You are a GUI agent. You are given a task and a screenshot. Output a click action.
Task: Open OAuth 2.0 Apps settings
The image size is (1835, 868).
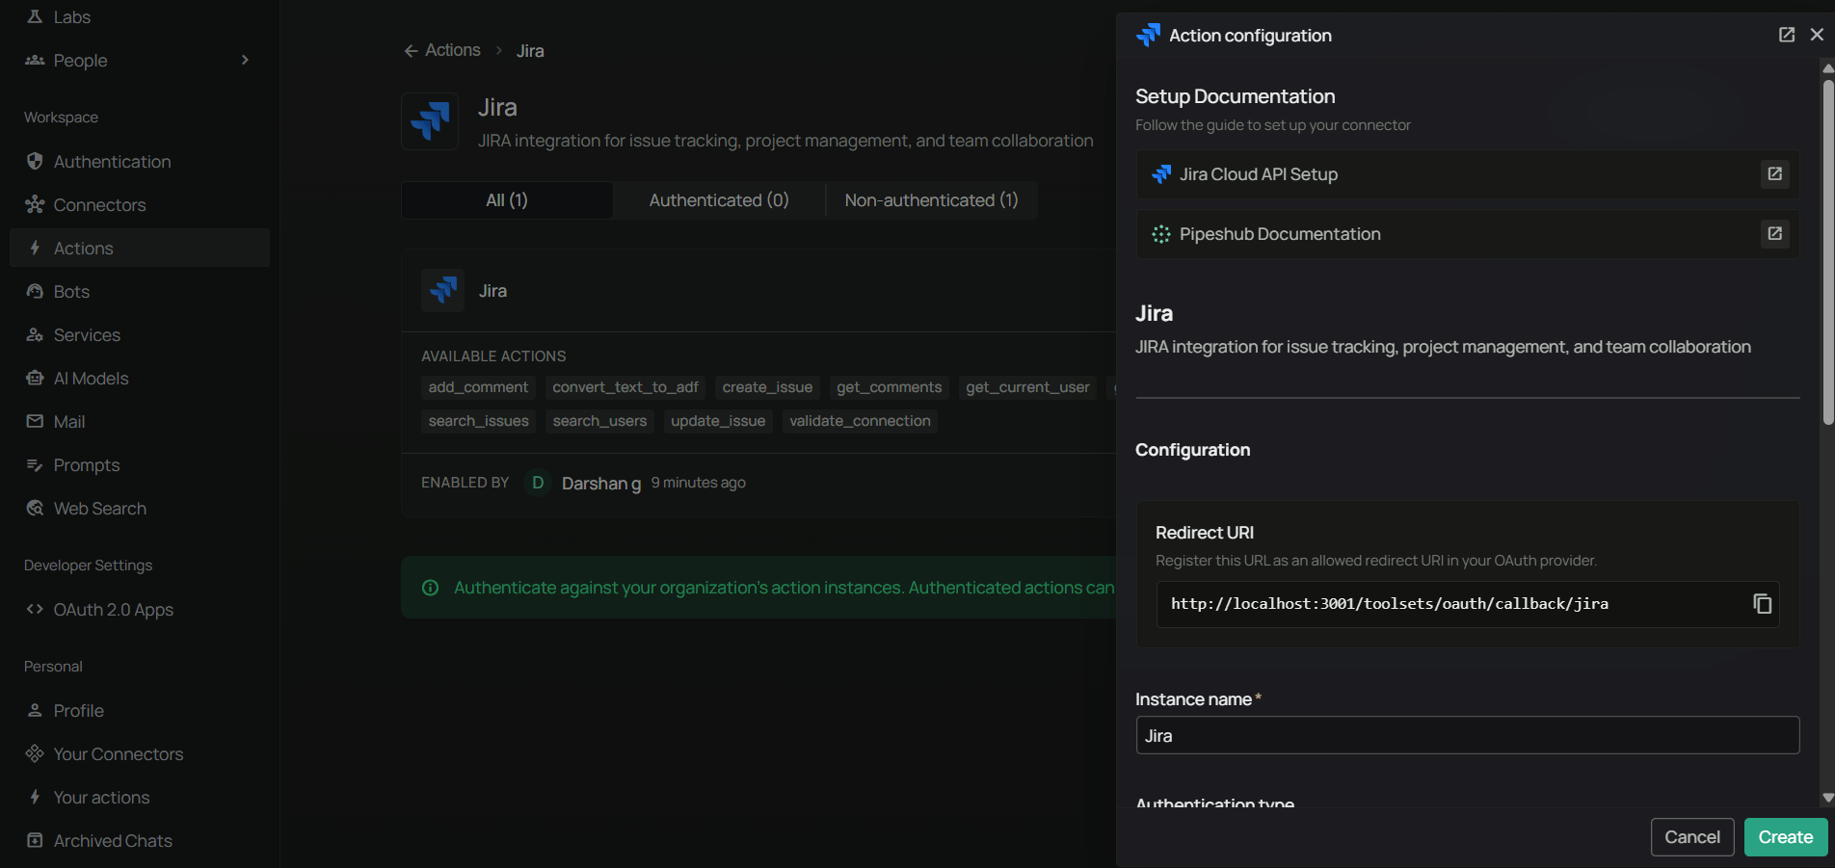point(140,609)
